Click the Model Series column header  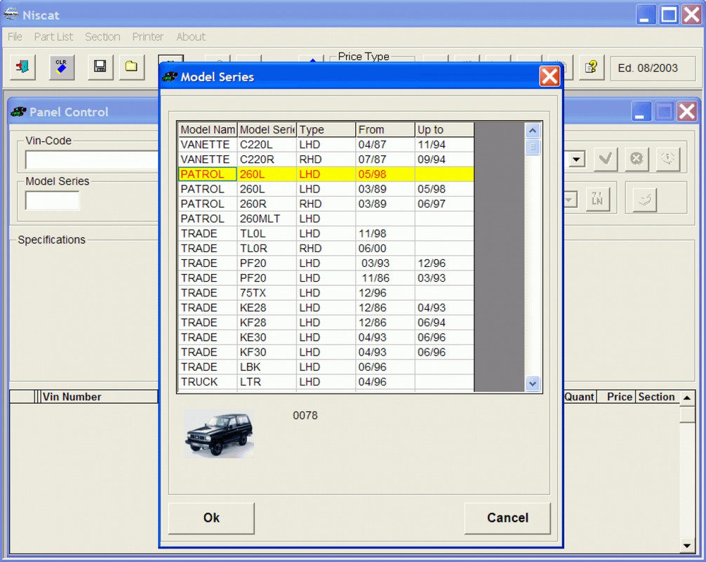pos(267,130)
